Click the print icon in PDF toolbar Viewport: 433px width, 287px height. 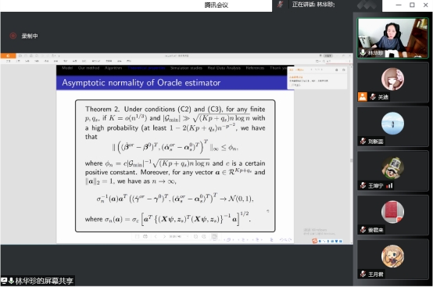coord(145,236)
